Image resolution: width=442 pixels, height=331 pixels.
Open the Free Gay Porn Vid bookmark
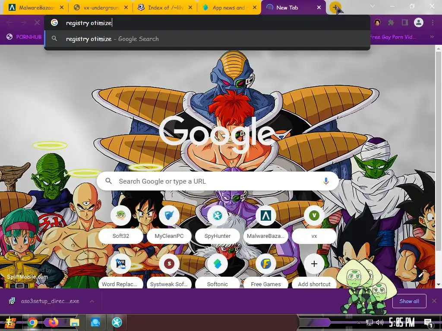coord(392,37)
